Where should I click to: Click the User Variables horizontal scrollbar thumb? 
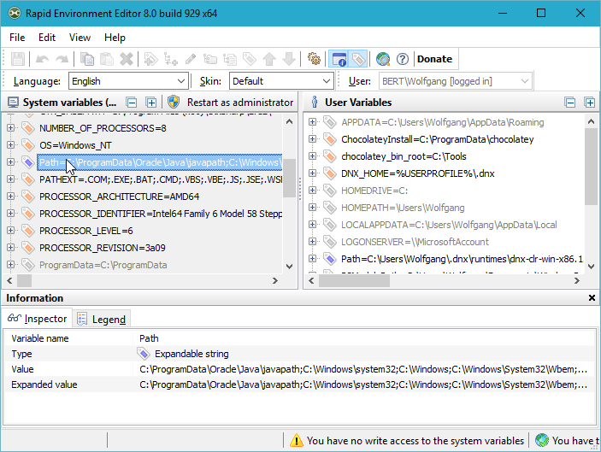point(354,280)
